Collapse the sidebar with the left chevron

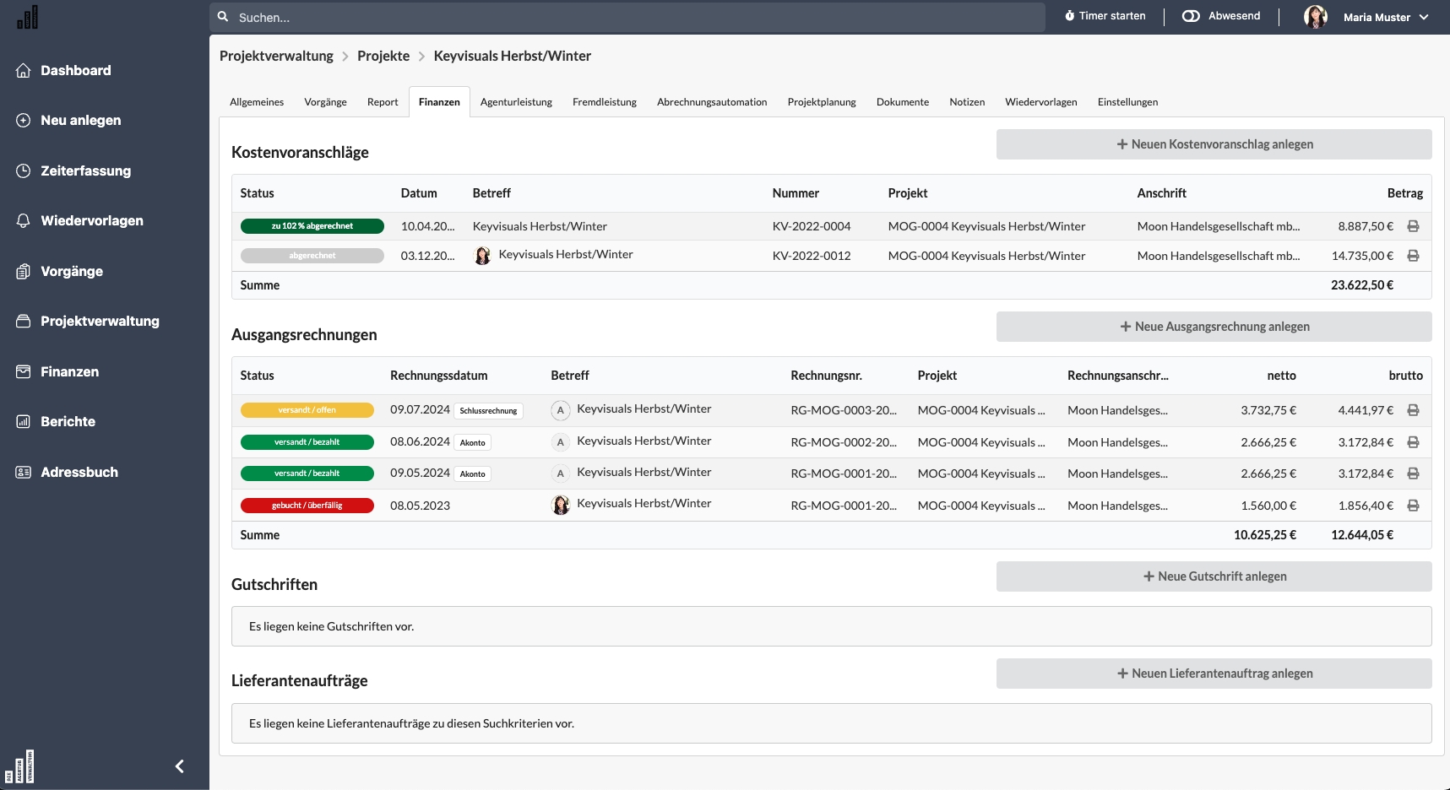[179, 766]
